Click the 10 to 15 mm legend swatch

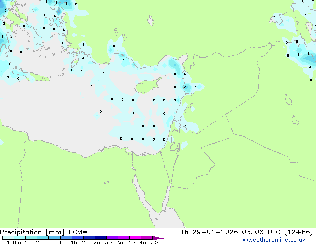(x=66, y=238)
